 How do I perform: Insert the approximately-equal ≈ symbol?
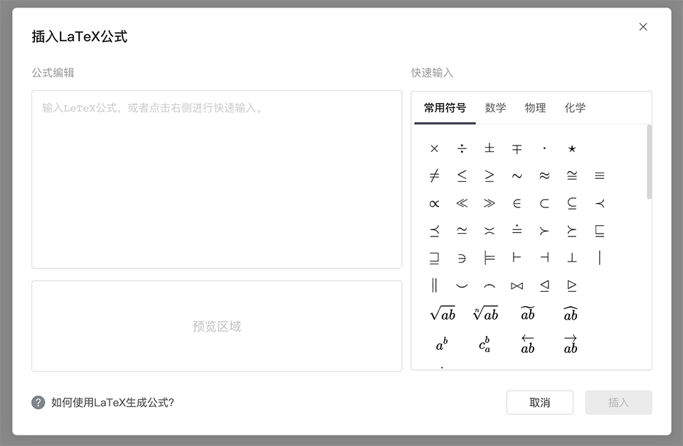pos(544,175)
